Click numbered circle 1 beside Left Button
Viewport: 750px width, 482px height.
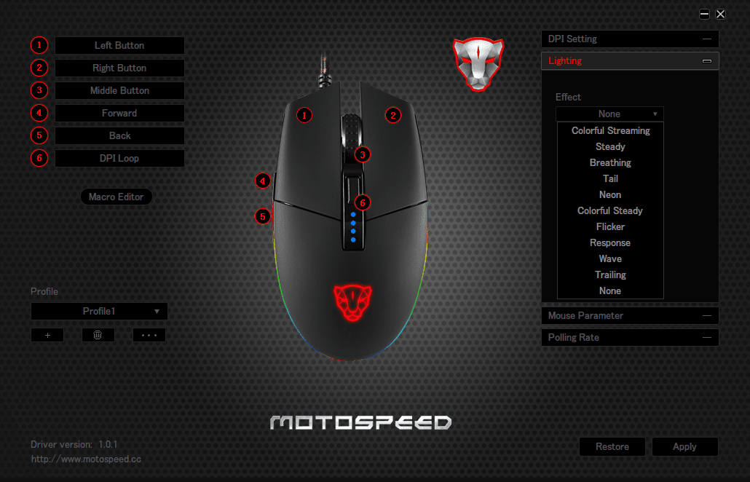click(x=39, y=45)
